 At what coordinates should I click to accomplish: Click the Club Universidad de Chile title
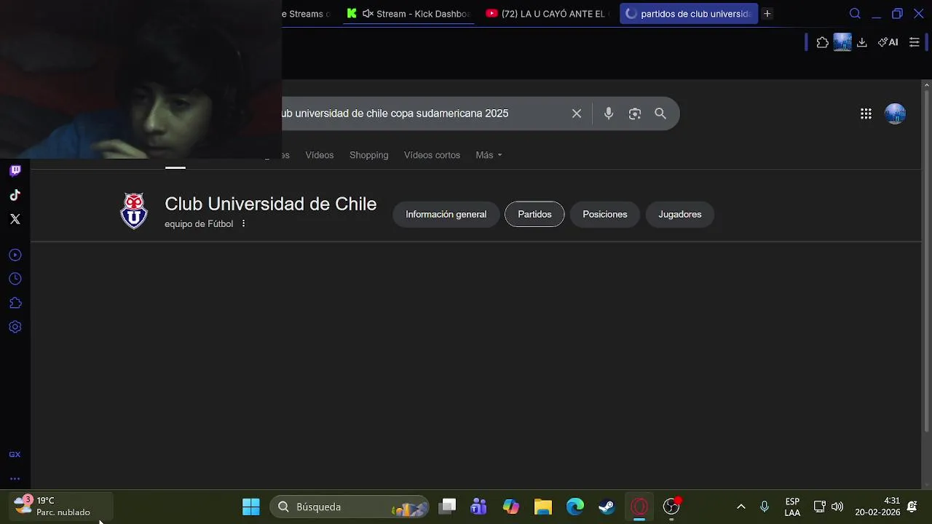(x=271, y=204)
